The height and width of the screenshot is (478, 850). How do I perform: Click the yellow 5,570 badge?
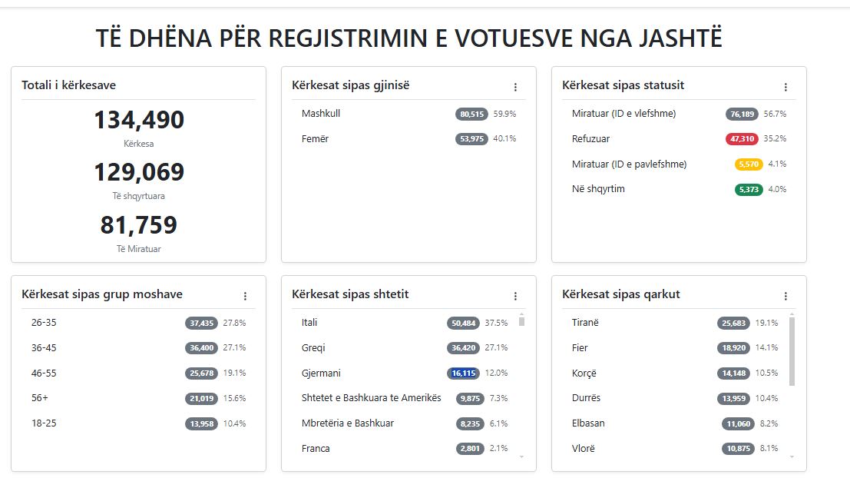tap(748, 164)
